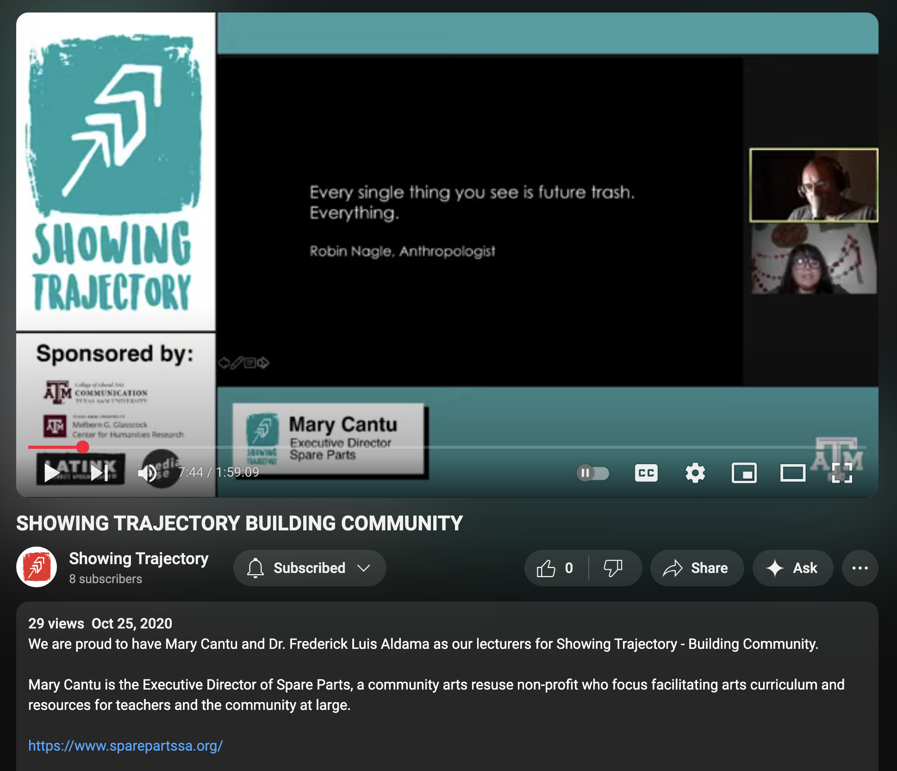Open the Showing Trajectory channel avatar
Screen dimensions: 897x771
(37, 567)
